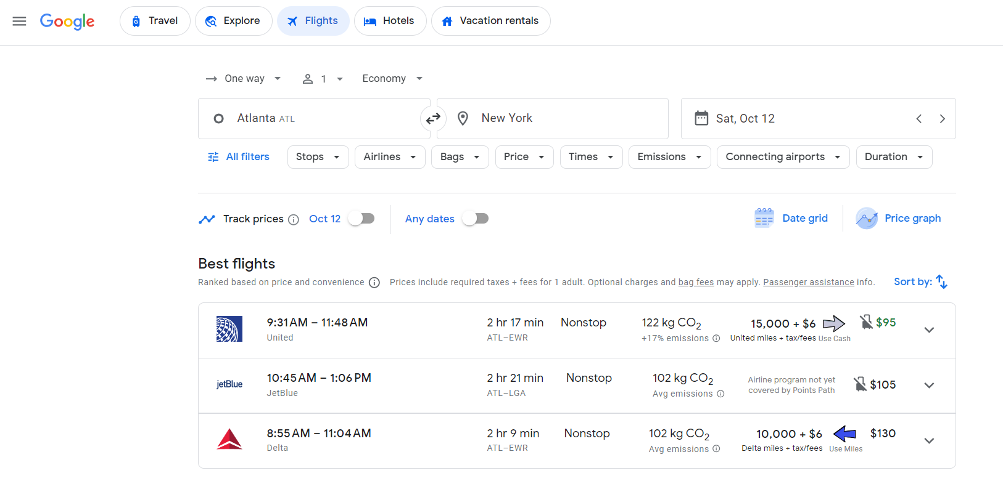Open the Times filter dropdown
This screenshot has height=481, width=1003.
pyautogui.click(x=592, y=157)
